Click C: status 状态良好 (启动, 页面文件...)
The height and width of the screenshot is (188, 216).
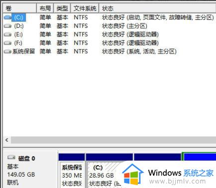pyautogui.click(x=158, y=17)
